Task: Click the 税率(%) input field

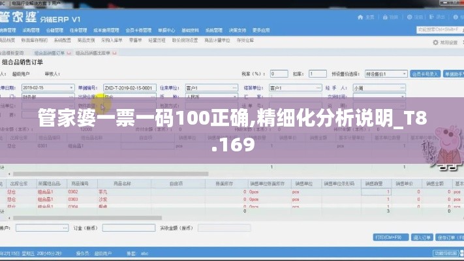Action: pyautogui.click(x=279, y=74)
